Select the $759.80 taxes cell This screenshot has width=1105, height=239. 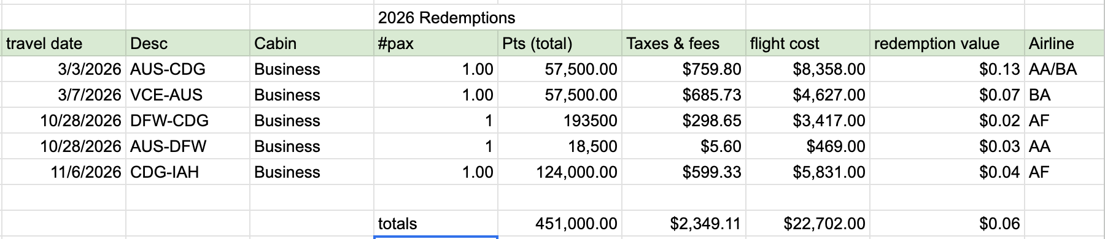684,69
